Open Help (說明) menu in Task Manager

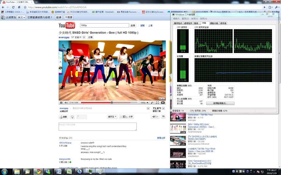204,19
